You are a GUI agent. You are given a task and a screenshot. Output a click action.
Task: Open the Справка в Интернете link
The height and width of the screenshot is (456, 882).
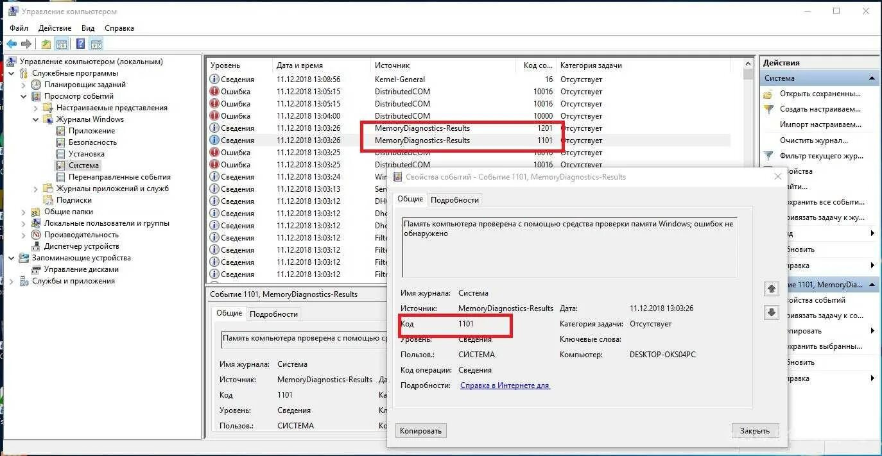tap(505, 385)
